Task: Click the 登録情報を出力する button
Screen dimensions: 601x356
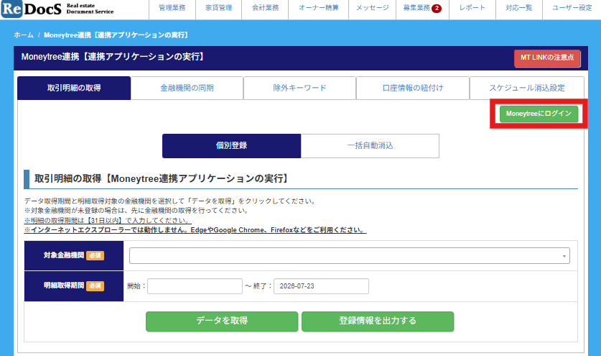Action: click(x=378, y=321)
